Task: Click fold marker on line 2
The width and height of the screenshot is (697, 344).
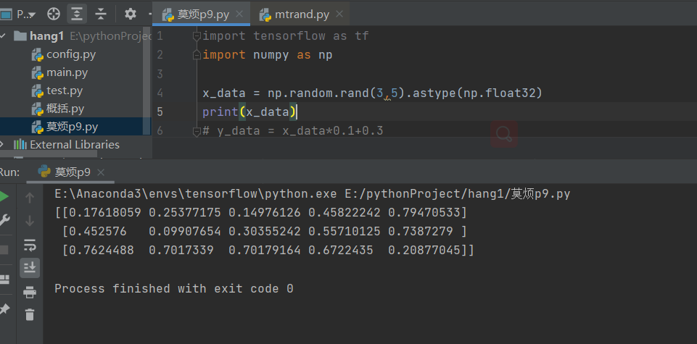Action: click(197, 54)
